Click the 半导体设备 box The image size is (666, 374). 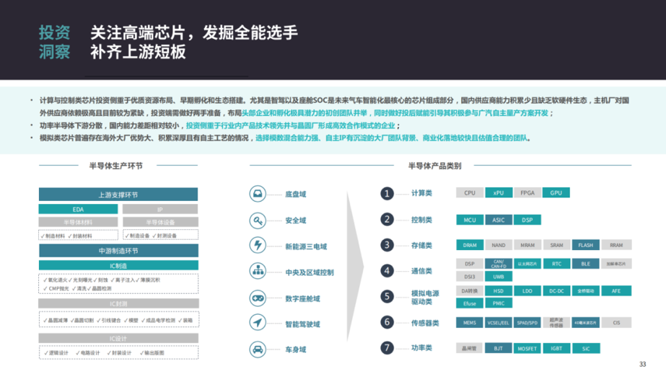click(x=160, y=222)
